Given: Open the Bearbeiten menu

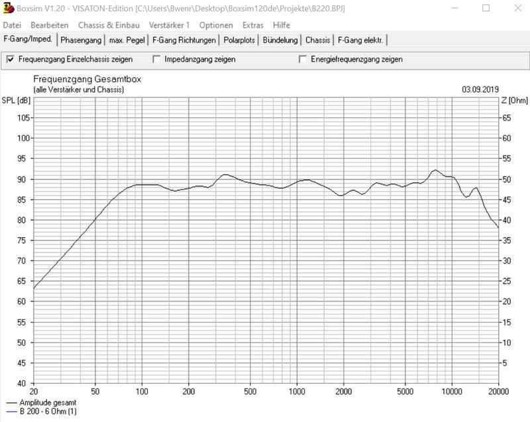Looking at the screenshot, I should [x=49, y=25].
